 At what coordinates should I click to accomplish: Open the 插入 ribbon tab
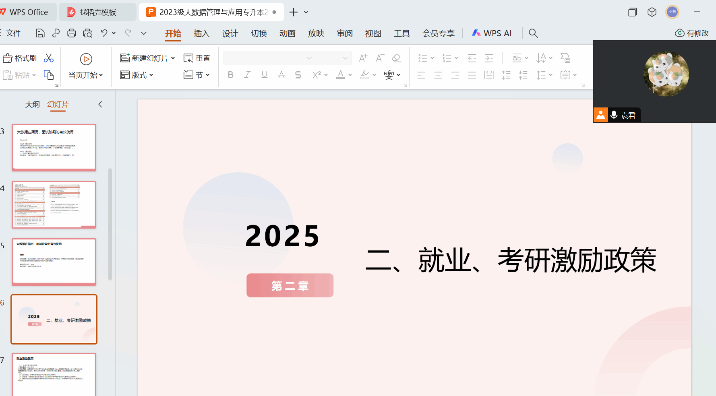click(201, 33)
